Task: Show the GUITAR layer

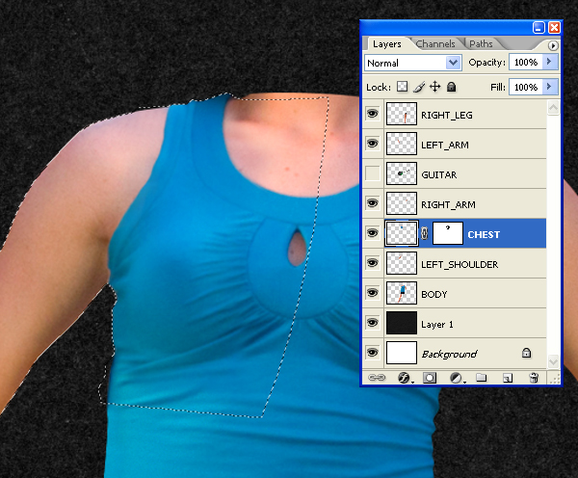Action: [x=372, y=173]
